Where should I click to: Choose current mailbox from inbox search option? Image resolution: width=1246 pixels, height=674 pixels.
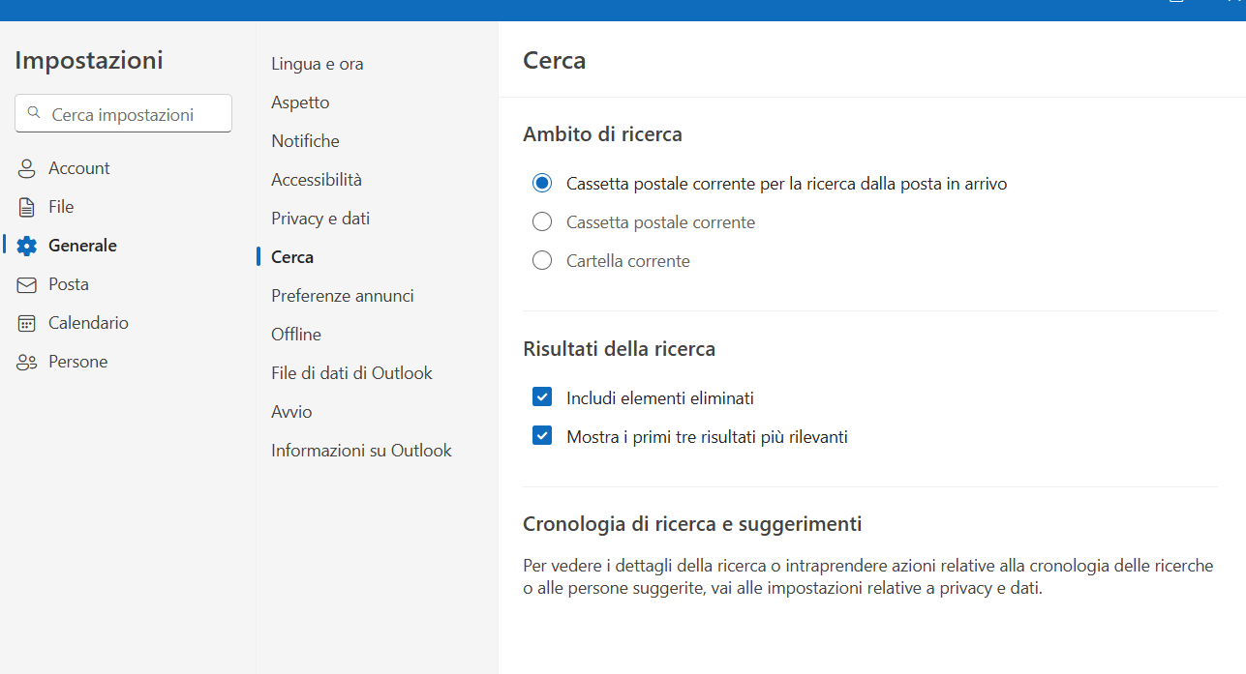click(542, 184)
